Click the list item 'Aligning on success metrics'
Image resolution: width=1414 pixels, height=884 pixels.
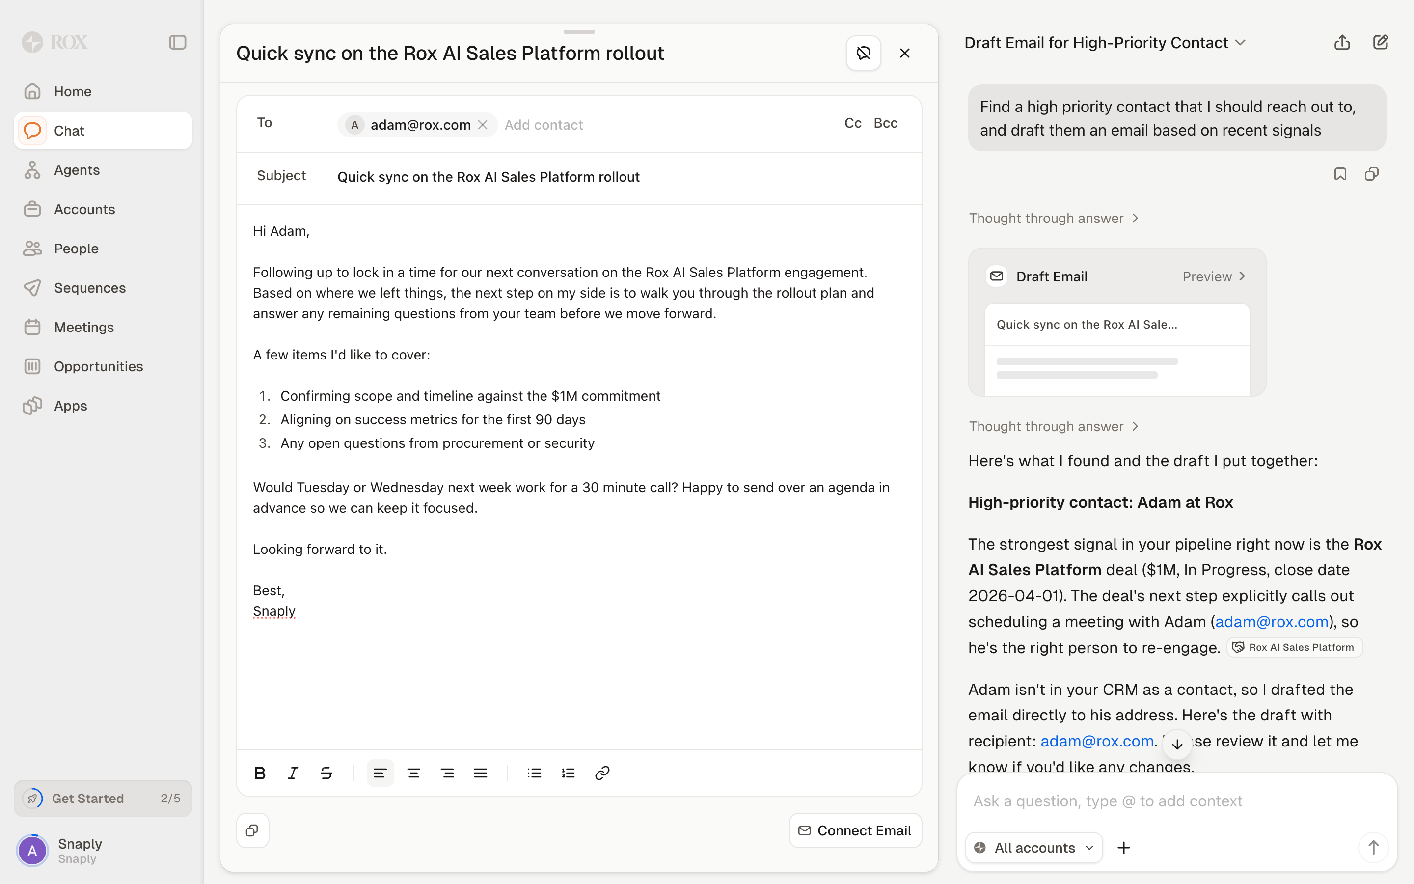433,419
